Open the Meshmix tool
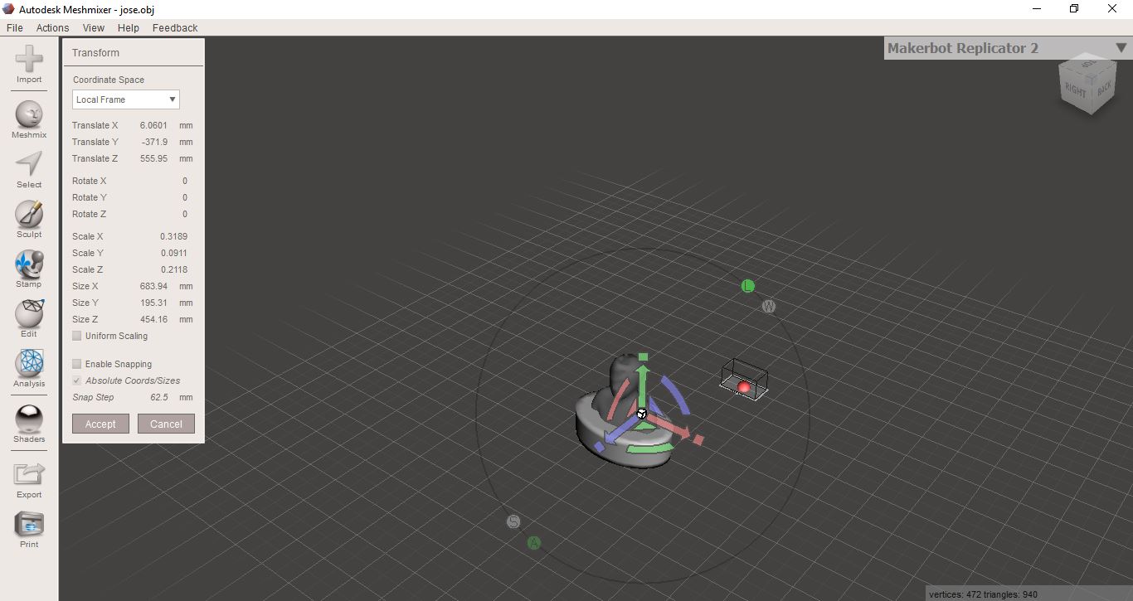This screenshot has width=1133, height=601. tap(29, 119)
